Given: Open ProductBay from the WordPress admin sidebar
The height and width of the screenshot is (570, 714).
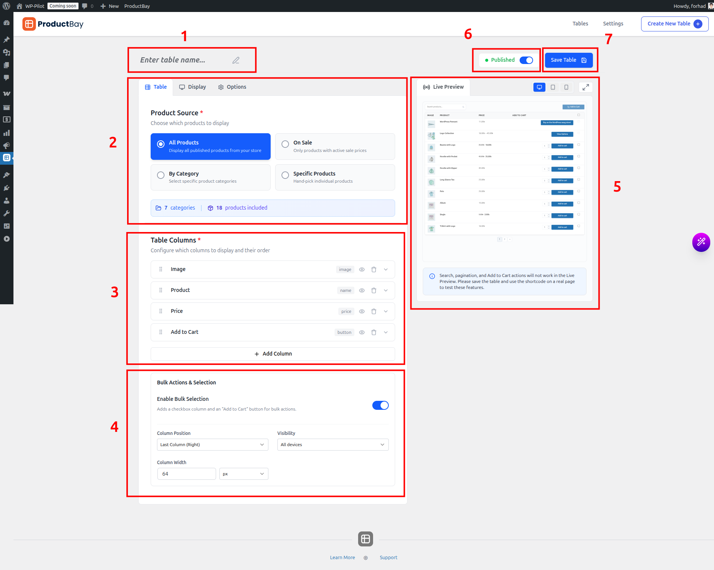Looking at the screenshot, I should tap(7, 158).
